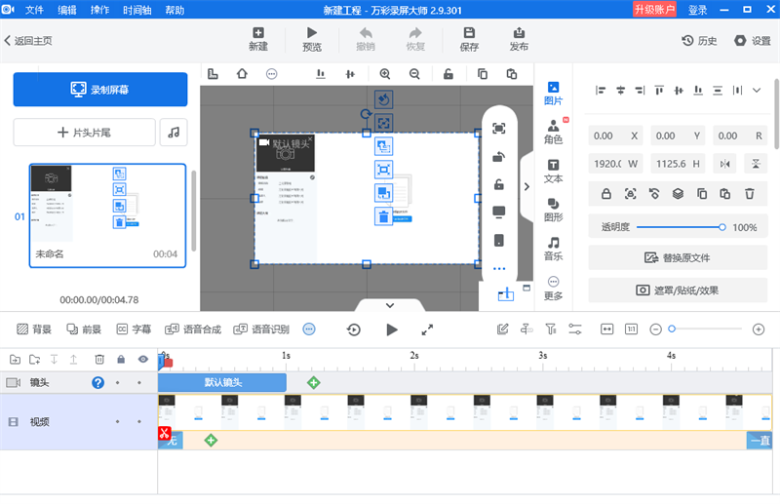
Task: Open 历史 history
Action: [699, 41]
